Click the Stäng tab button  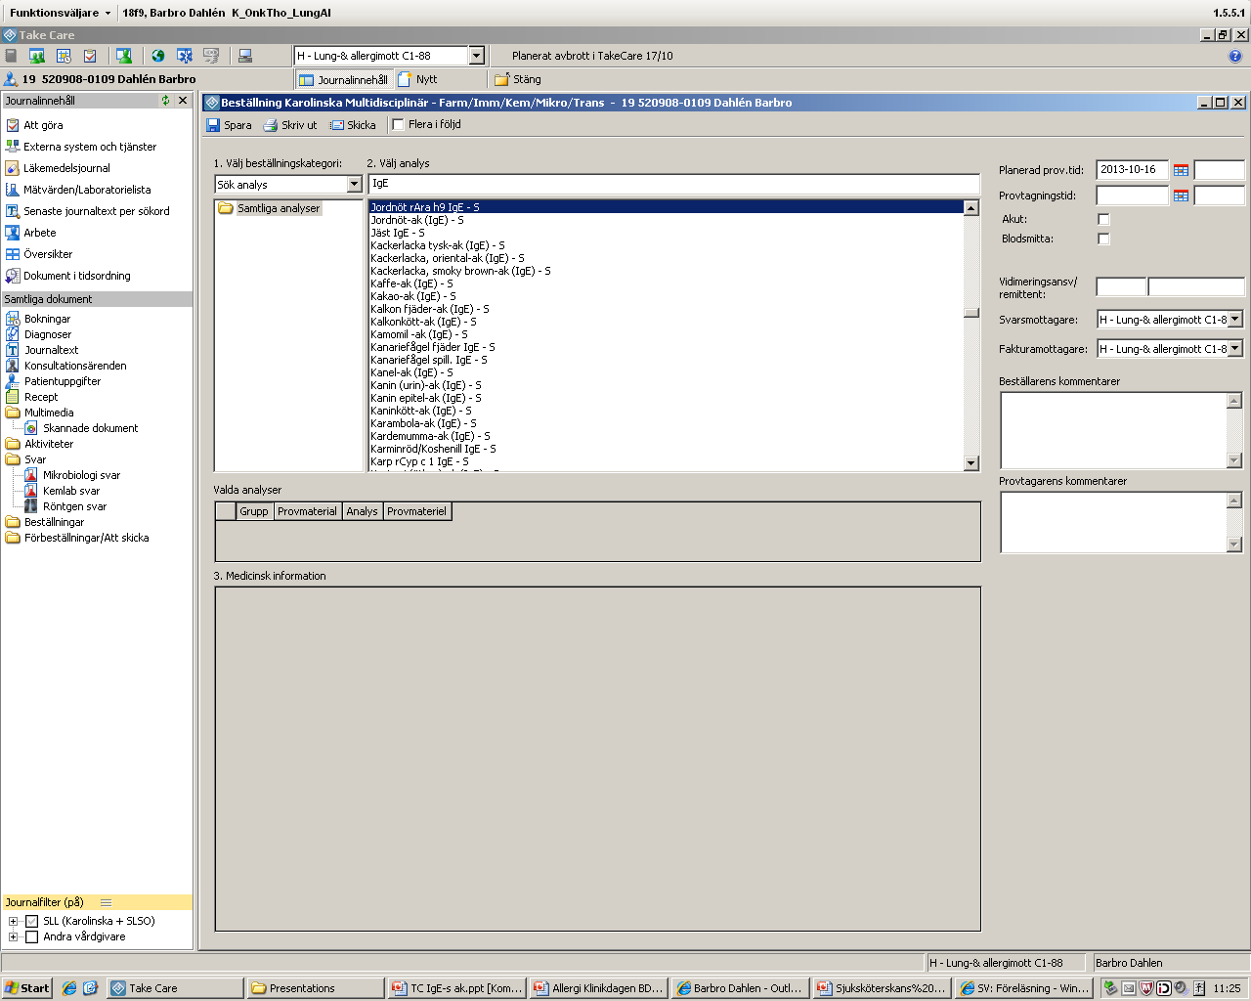click(x=518, y=79)
